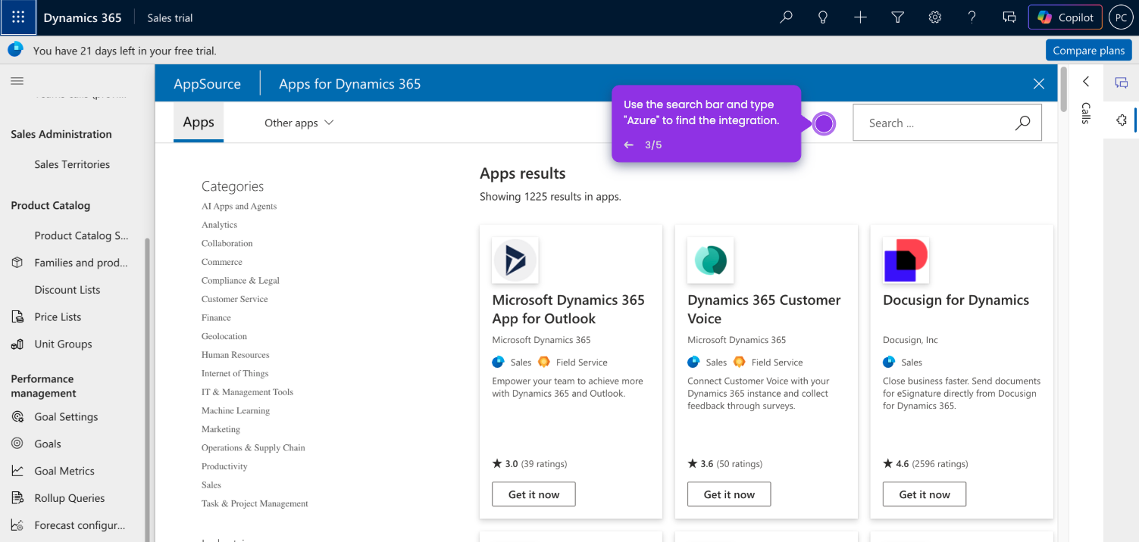Get it now for Customer Voice
The image size is (1139, 542).
[x=729, y=494]
